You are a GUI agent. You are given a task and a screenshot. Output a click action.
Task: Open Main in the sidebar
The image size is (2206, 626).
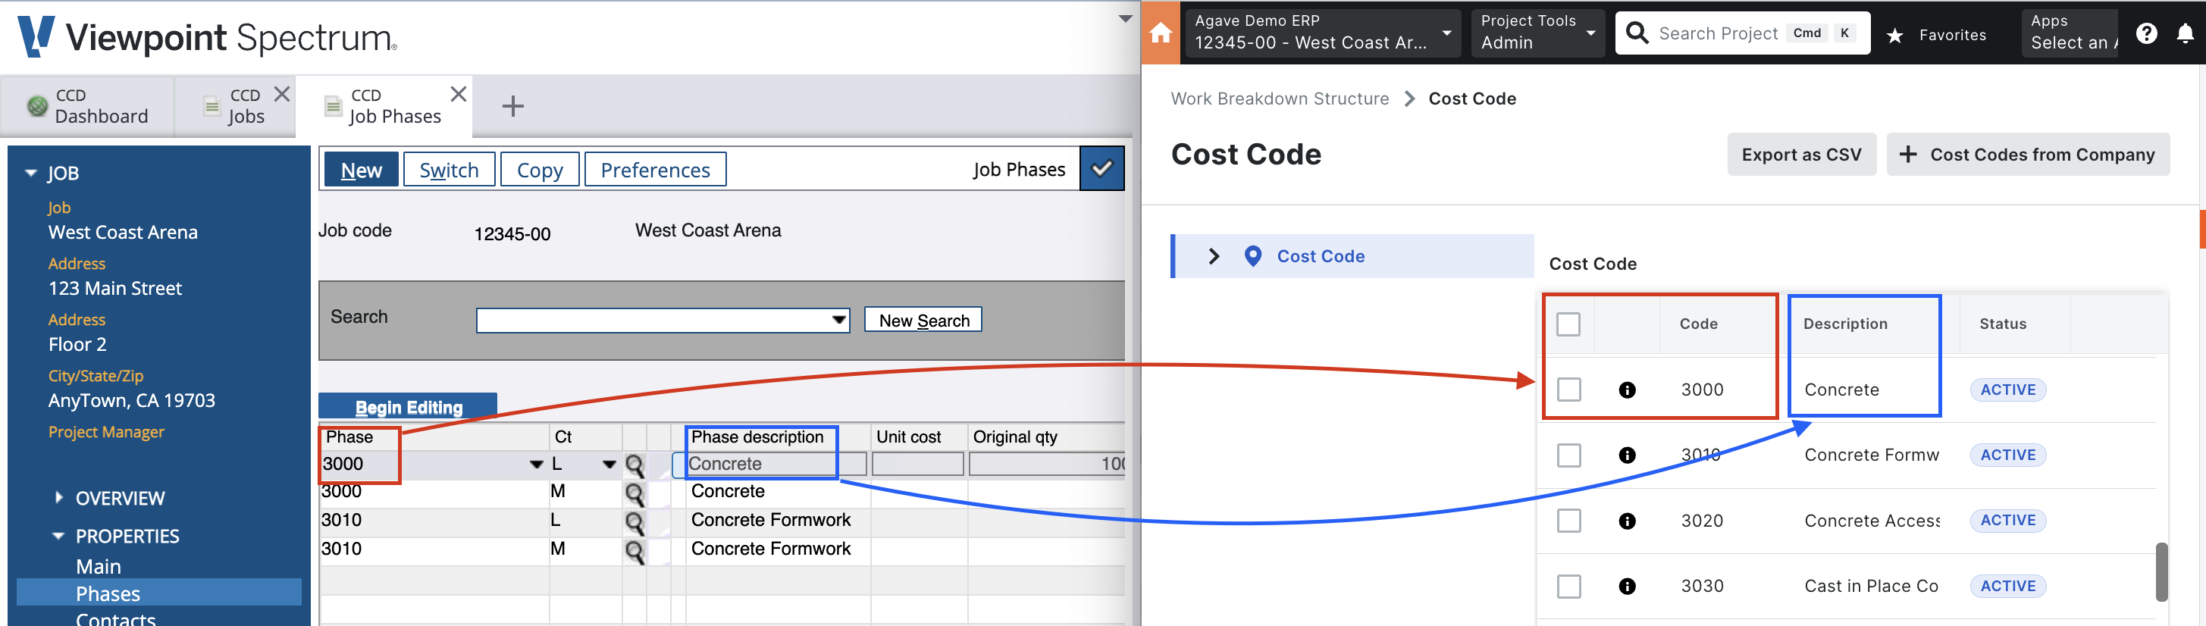99,566
